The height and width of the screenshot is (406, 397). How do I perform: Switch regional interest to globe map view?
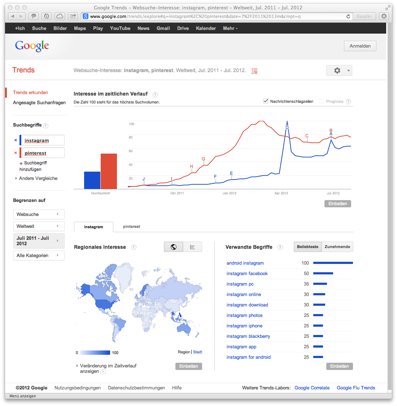tap(173, 247)
